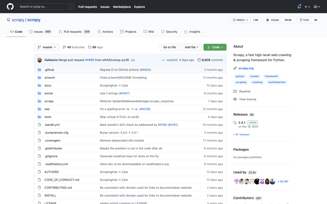The width and height of the screenshot is (327, 204).
Task: Open the user avatar menu
Action: point(317,7)
